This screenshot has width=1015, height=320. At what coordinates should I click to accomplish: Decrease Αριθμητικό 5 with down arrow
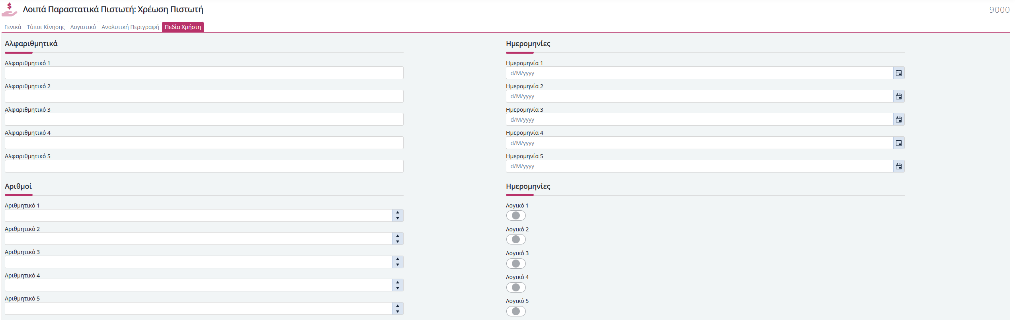point(398,311)
